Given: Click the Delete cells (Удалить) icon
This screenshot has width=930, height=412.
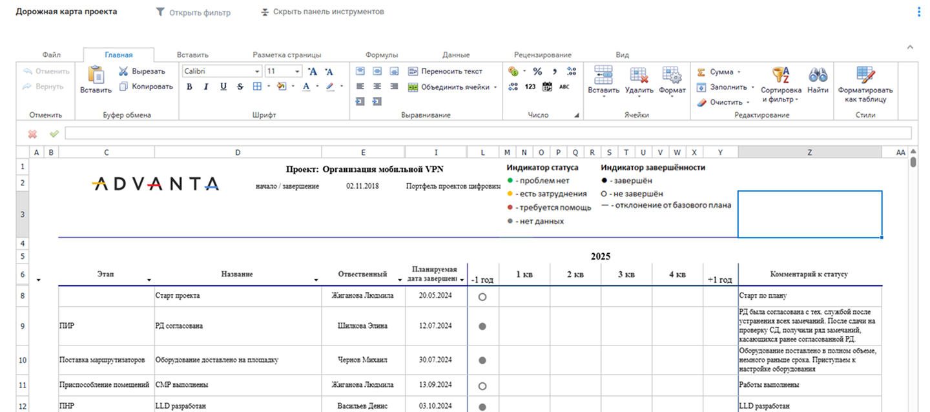Looking at the screenshot, I should tap(639, 75).
